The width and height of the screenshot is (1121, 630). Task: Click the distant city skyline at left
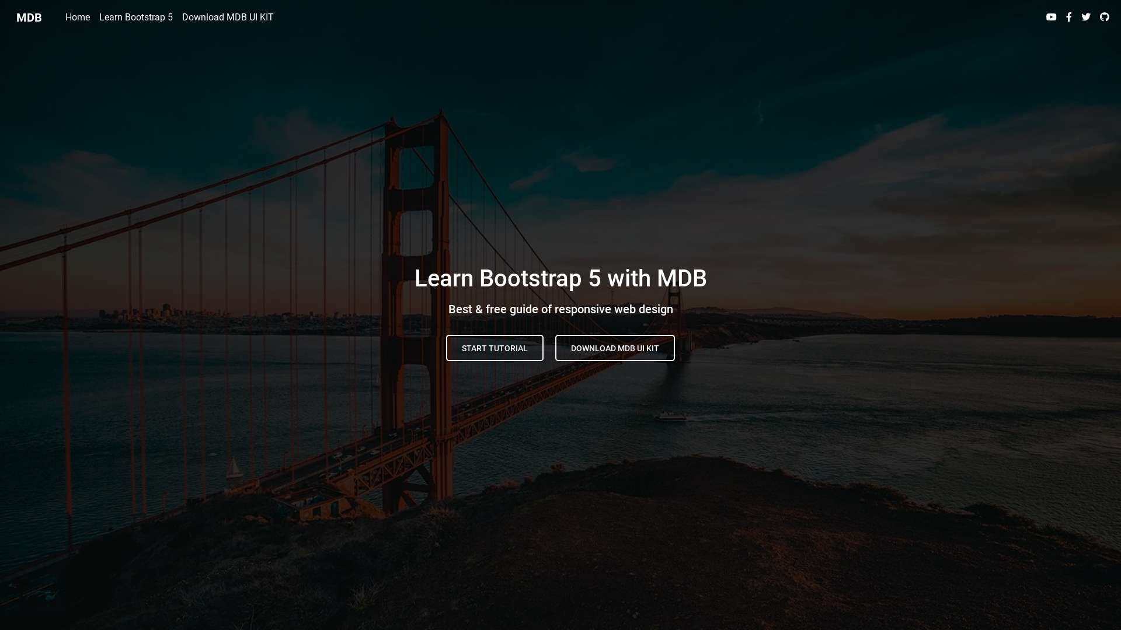click(166, 312)
